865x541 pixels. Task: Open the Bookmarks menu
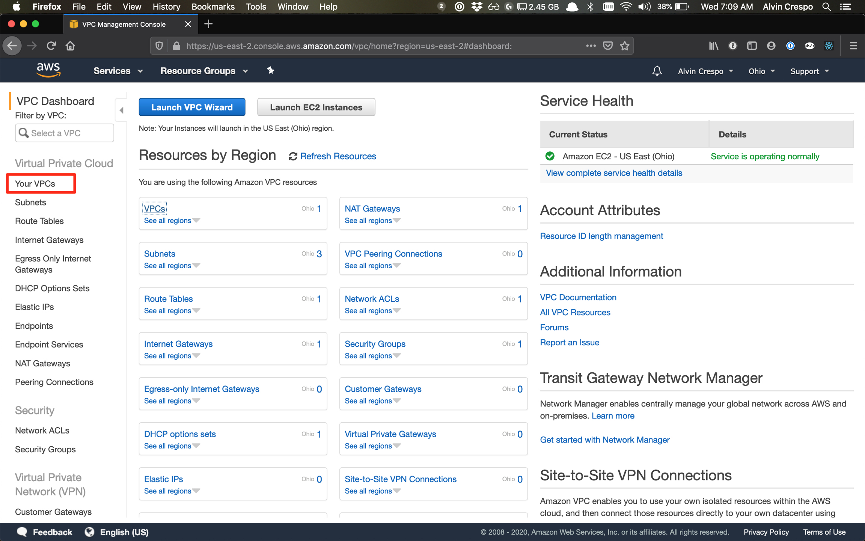tap(212, 6)
